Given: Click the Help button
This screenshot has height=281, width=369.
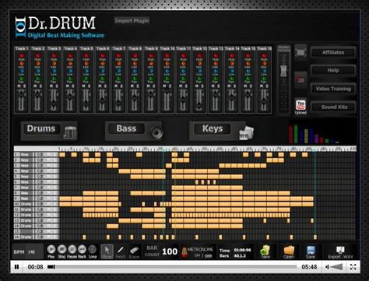Looking at the screenshot, I should click(x=333, y=70).
